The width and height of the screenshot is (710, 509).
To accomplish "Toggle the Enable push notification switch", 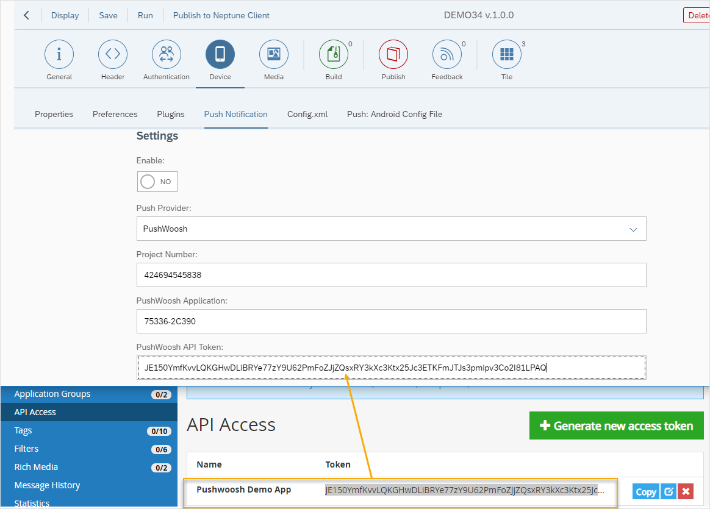I will (157, 182).
